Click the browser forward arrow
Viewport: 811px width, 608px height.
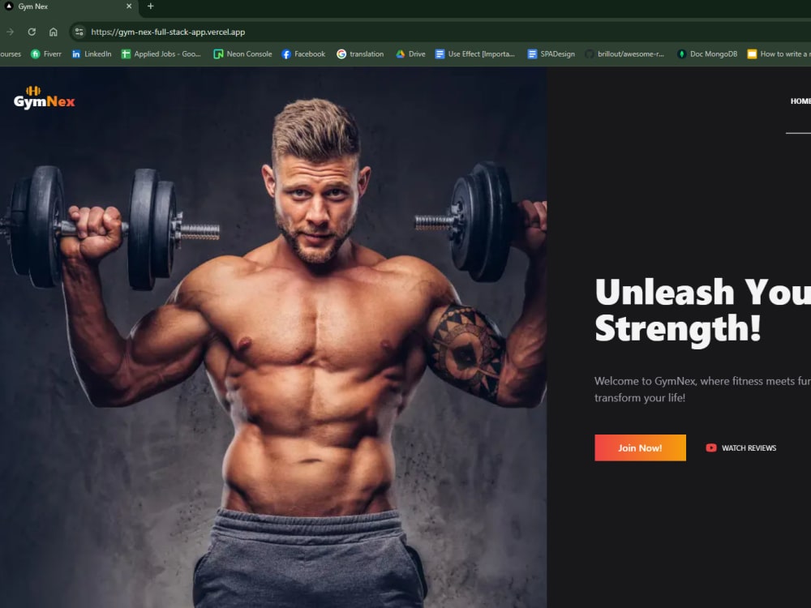pyautogui.click(x=10, y=32)
